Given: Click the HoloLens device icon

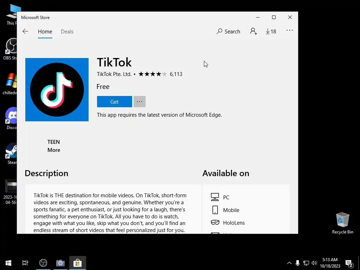Looking at the screenshot, I should pyautogui.click(x=215, y=223).
